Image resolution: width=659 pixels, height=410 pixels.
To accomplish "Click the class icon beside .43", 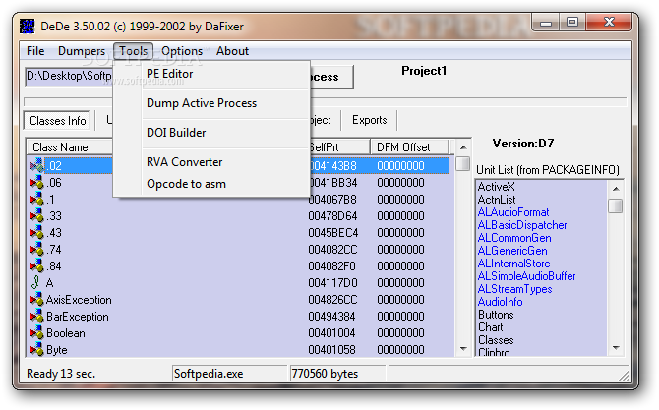I will [36, 232].
